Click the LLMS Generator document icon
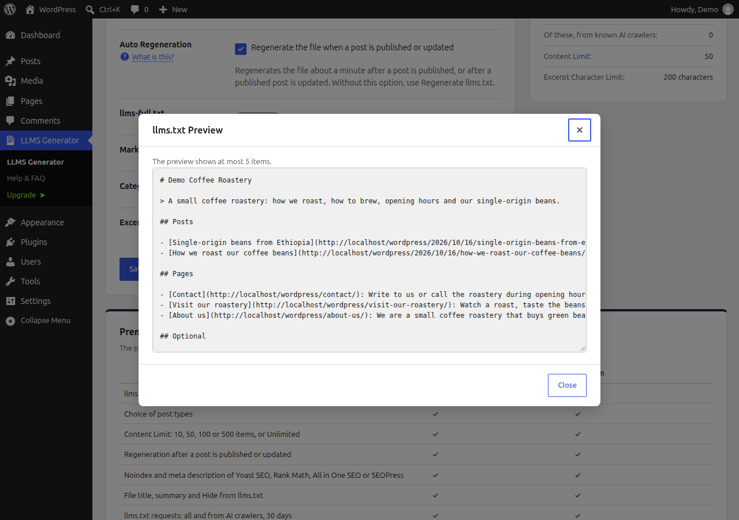739x520 pixels. pos(10,140)
